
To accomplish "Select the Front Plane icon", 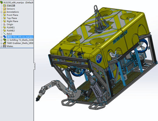I will (x=5, y=15).
